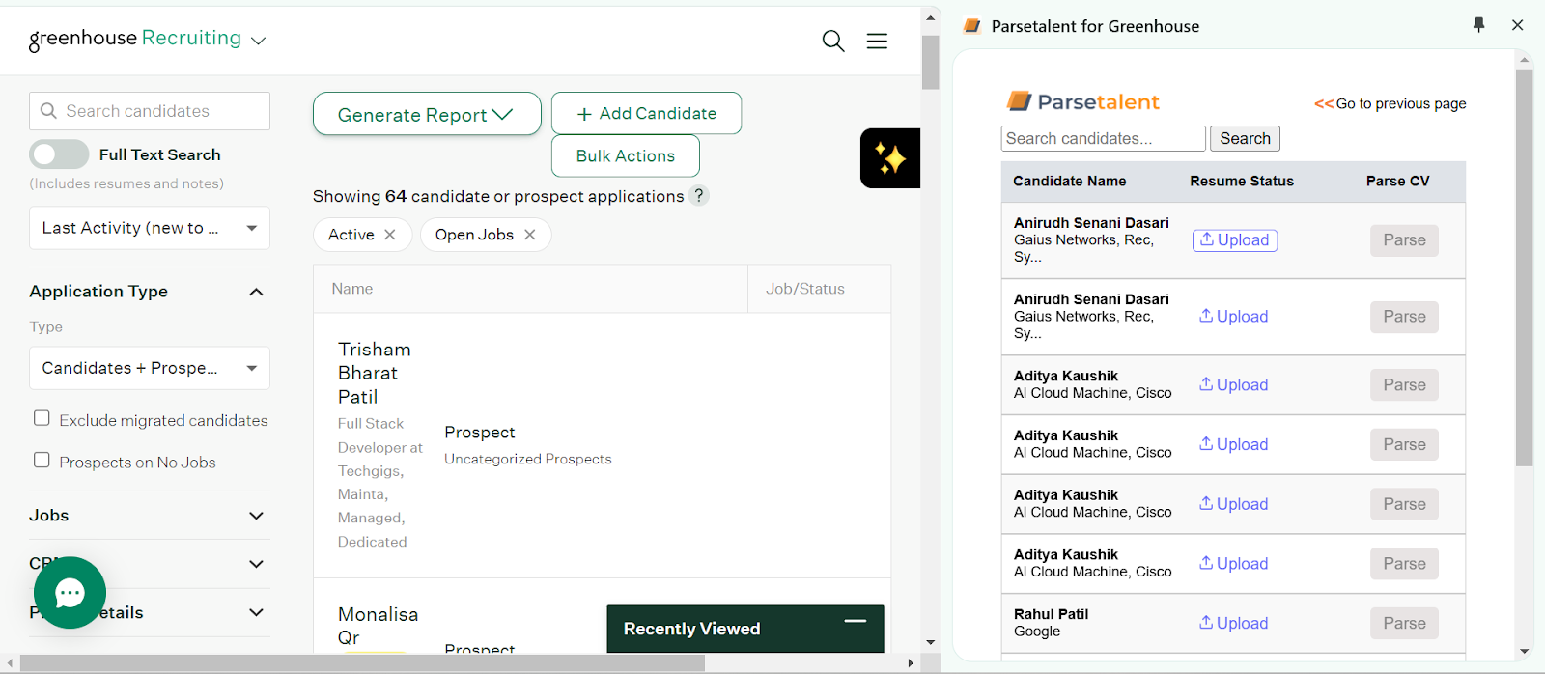Click the Resume Status column header
This screenshot has height=674, width=1545.
click(1242, 181)
